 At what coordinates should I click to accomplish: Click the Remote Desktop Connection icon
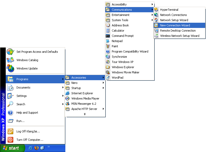[x=156, y=31]
